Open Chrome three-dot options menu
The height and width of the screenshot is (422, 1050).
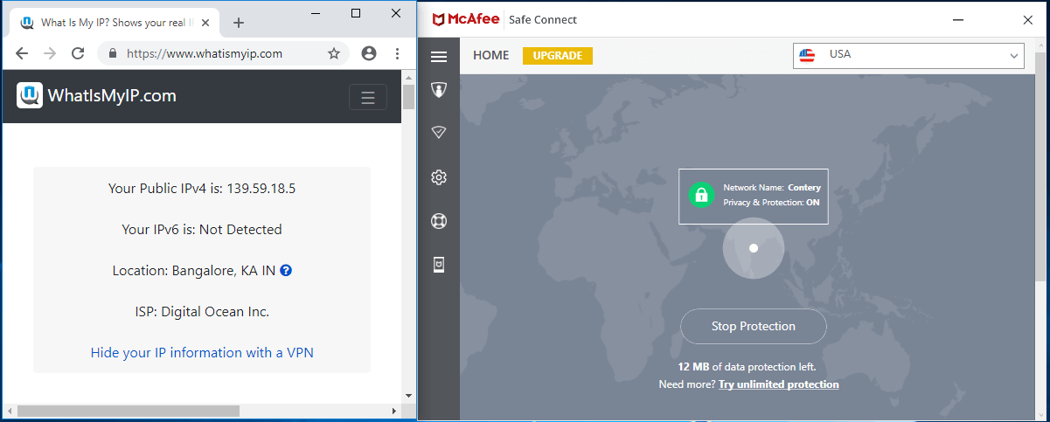tap(397, 53)
